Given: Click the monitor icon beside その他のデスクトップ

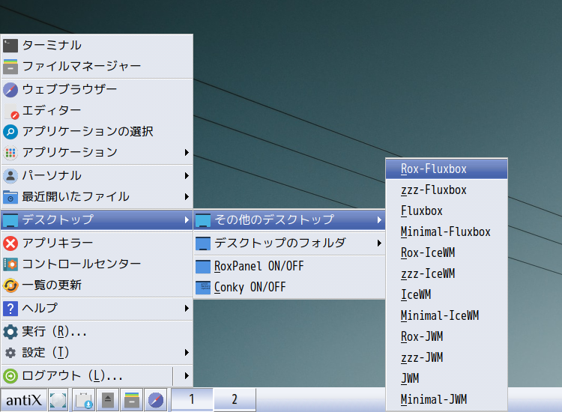Looking at the screenshot, I should pos(203,220).
